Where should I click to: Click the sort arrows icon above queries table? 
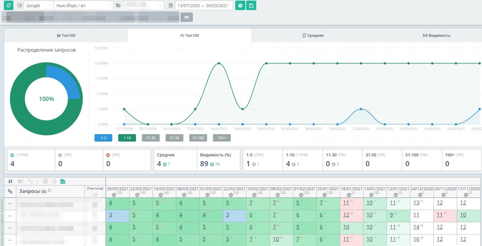10,182
